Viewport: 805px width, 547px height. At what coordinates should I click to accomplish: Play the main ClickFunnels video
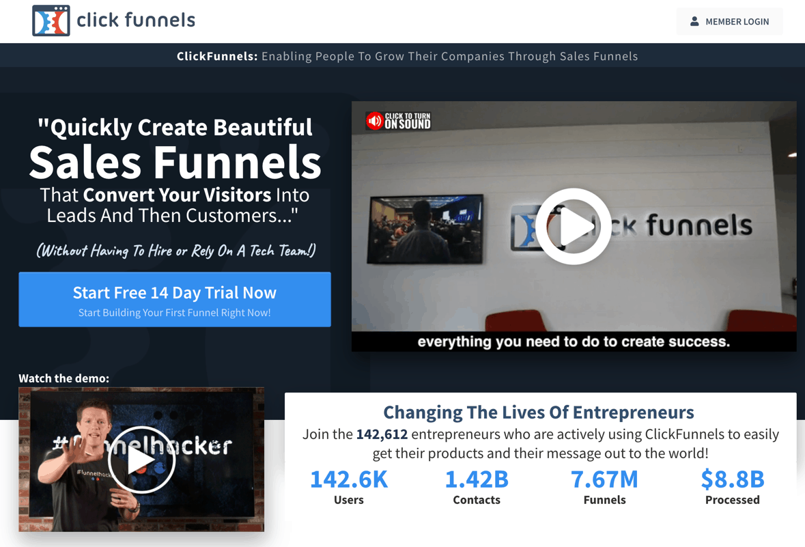tap(573, 227)
